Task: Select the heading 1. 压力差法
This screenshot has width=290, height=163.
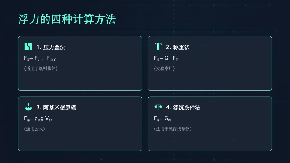Action: click(51, 47)
